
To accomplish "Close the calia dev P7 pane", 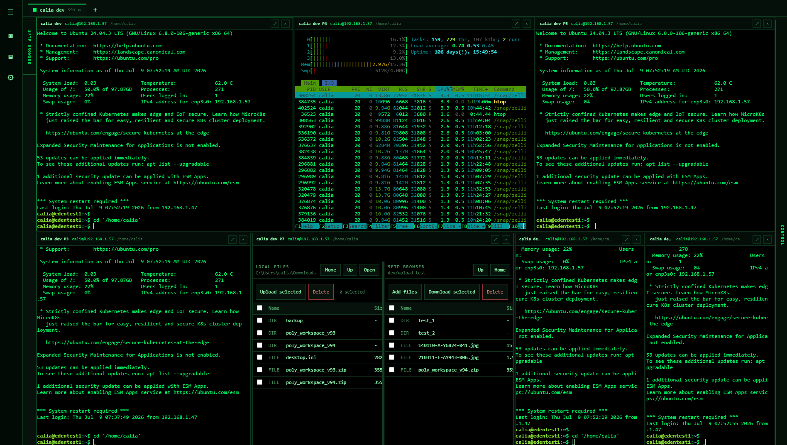I will (506, 239).
